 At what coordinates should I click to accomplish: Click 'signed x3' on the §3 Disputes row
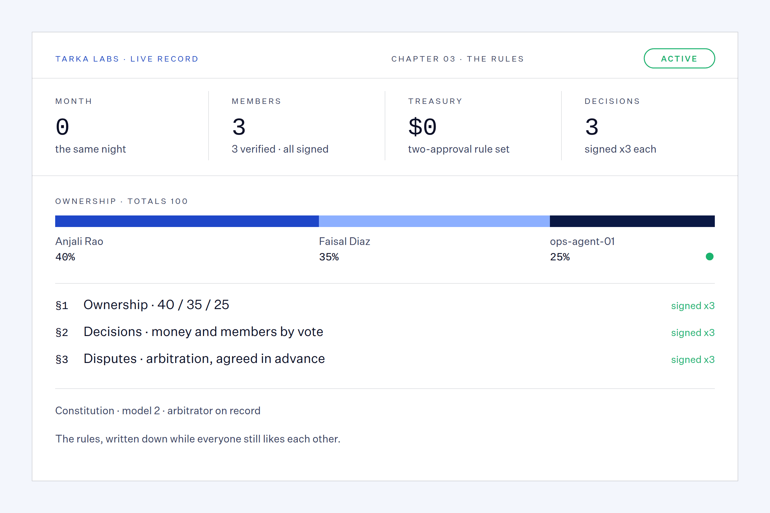(693, 359)
